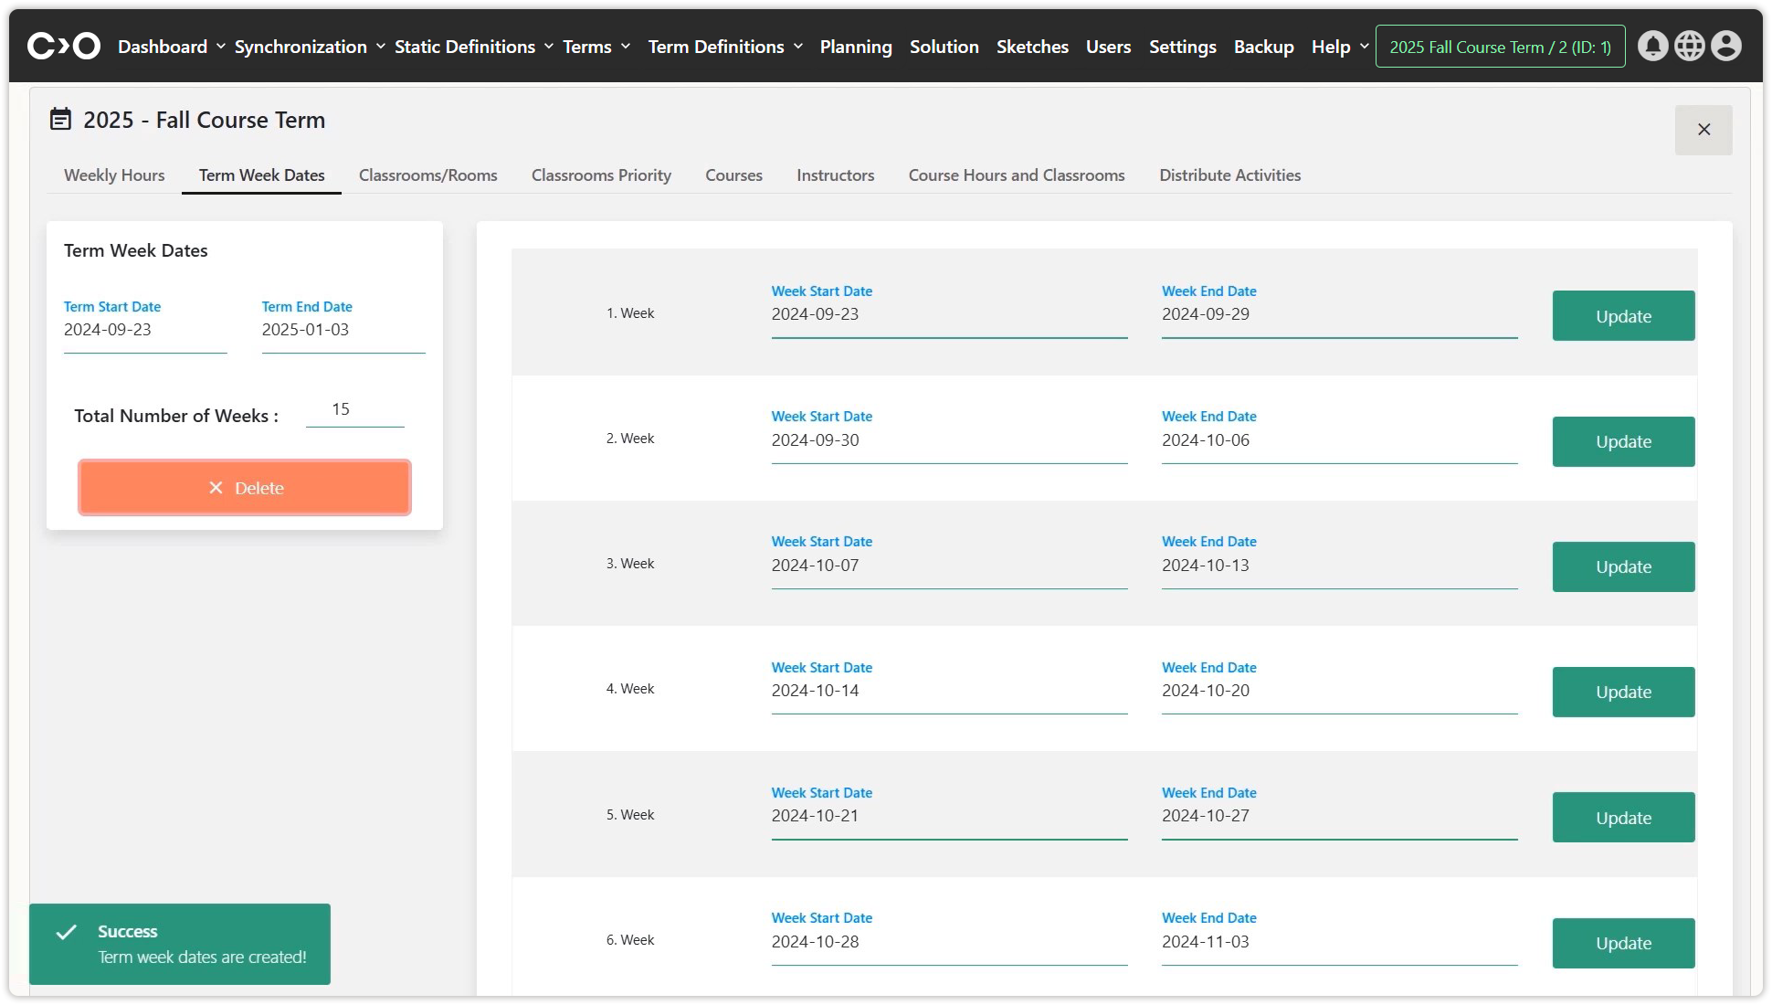Switch to the Weekly Hours tab
This screenshot has height=1005, width=1772.
[114, 175]
